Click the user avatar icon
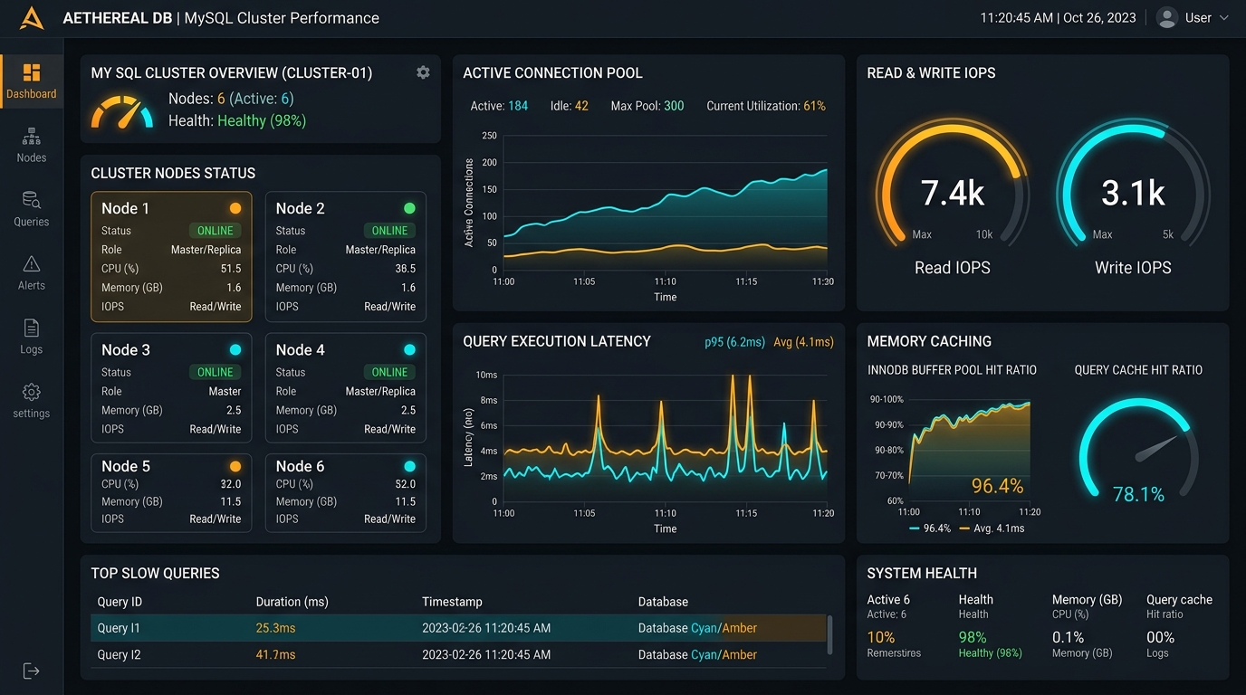The width and height of the screenshot is (1246, 695). point(1167,18)
